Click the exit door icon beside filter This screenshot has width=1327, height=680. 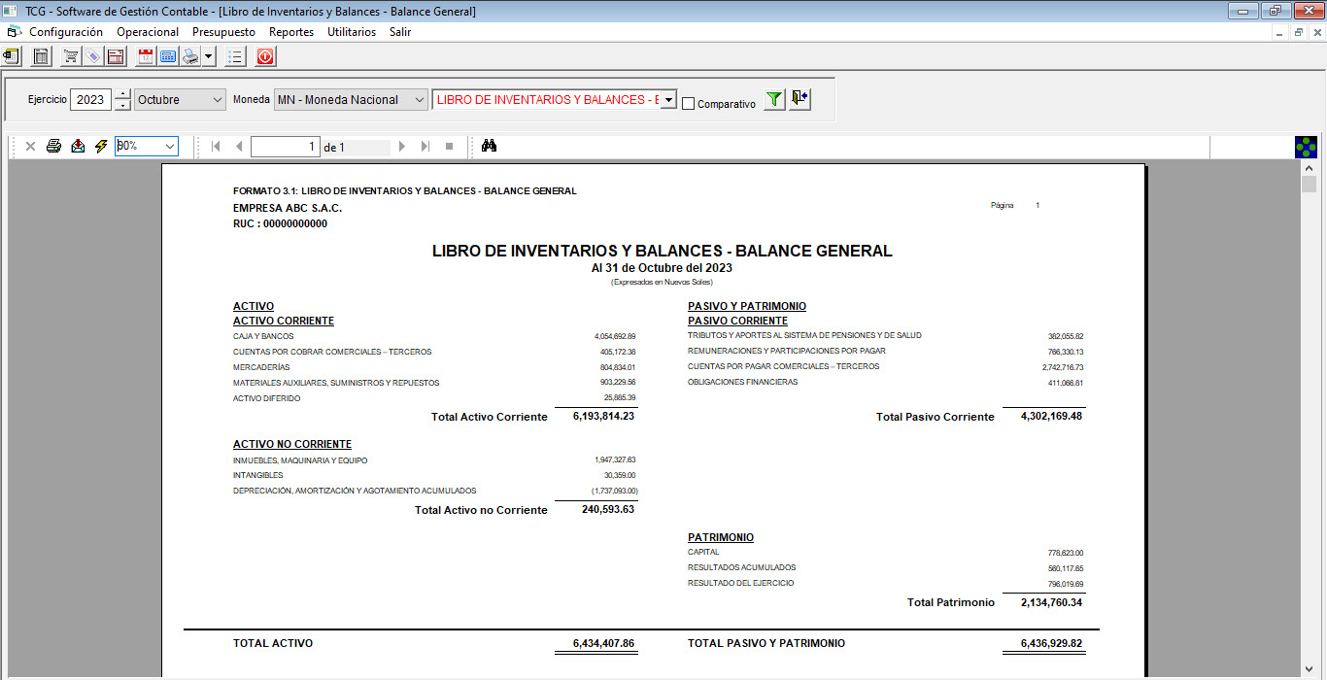tap(800, 99)
